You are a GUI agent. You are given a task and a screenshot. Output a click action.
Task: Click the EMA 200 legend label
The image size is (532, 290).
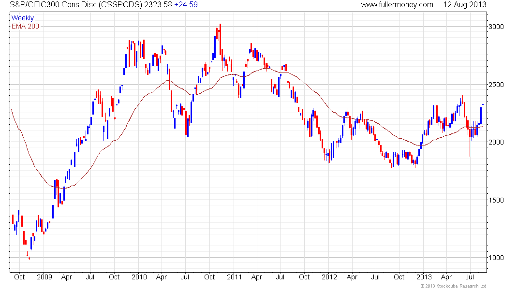[26, 26]
